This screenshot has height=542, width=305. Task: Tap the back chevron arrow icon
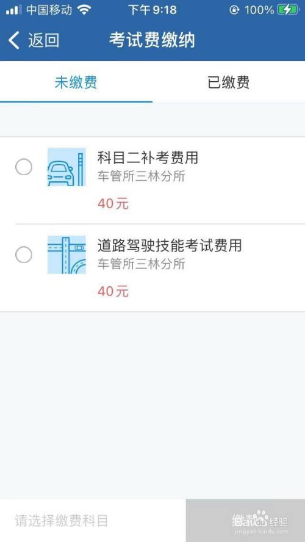point(14,40)
